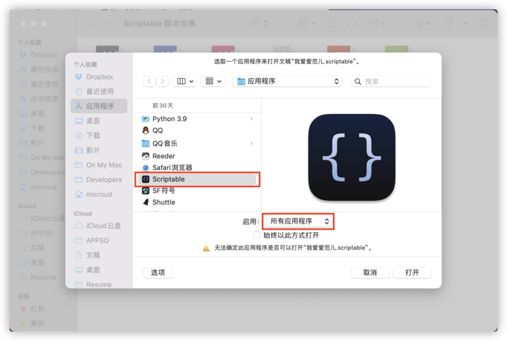Click Finder window search magnifier icon

483,24
